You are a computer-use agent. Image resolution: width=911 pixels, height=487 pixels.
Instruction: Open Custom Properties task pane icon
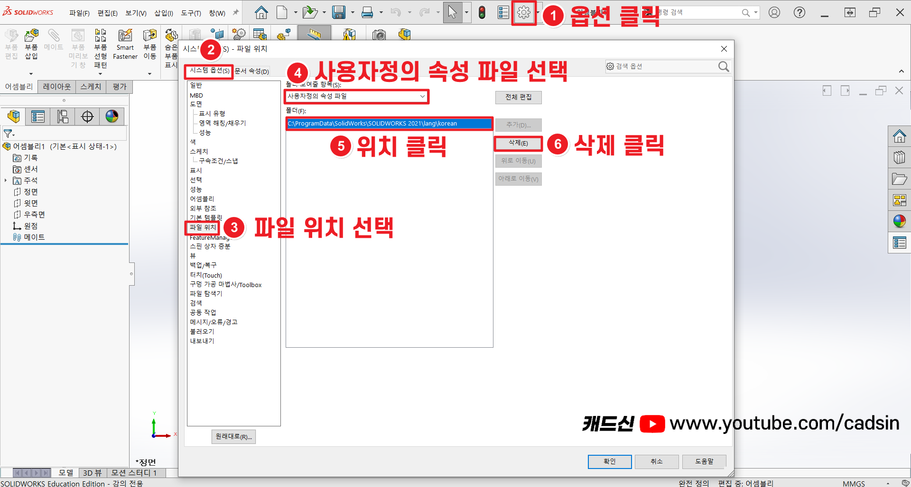(900, 243)
